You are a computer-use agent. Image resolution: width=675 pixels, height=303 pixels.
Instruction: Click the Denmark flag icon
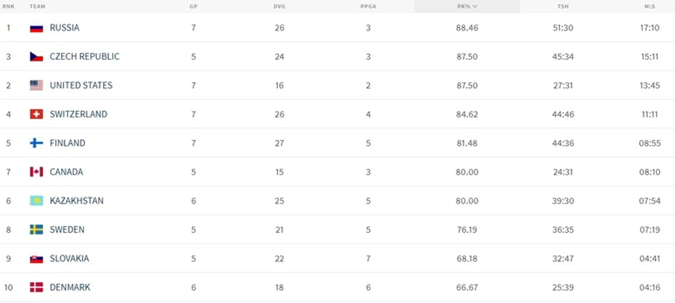[37, 287]
